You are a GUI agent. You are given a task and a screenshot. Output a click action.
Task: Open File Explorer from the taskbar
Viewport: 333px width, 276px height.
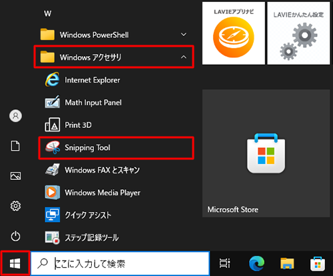click(x=287, y=263)
